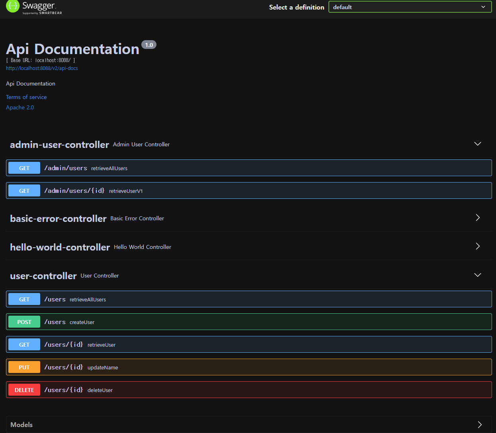The width and height of the screenshot is (496, 433).
Task: Click the Admin User Controller description
Action: point(141,144)
